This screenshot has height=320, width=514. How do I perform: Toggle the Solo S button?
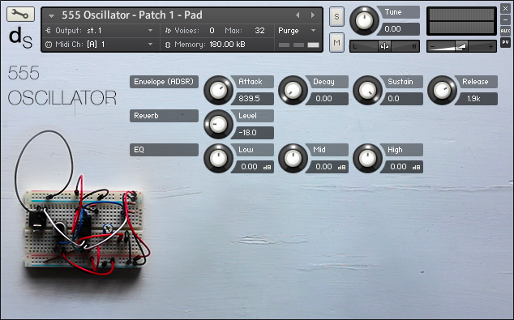point(336,16)
